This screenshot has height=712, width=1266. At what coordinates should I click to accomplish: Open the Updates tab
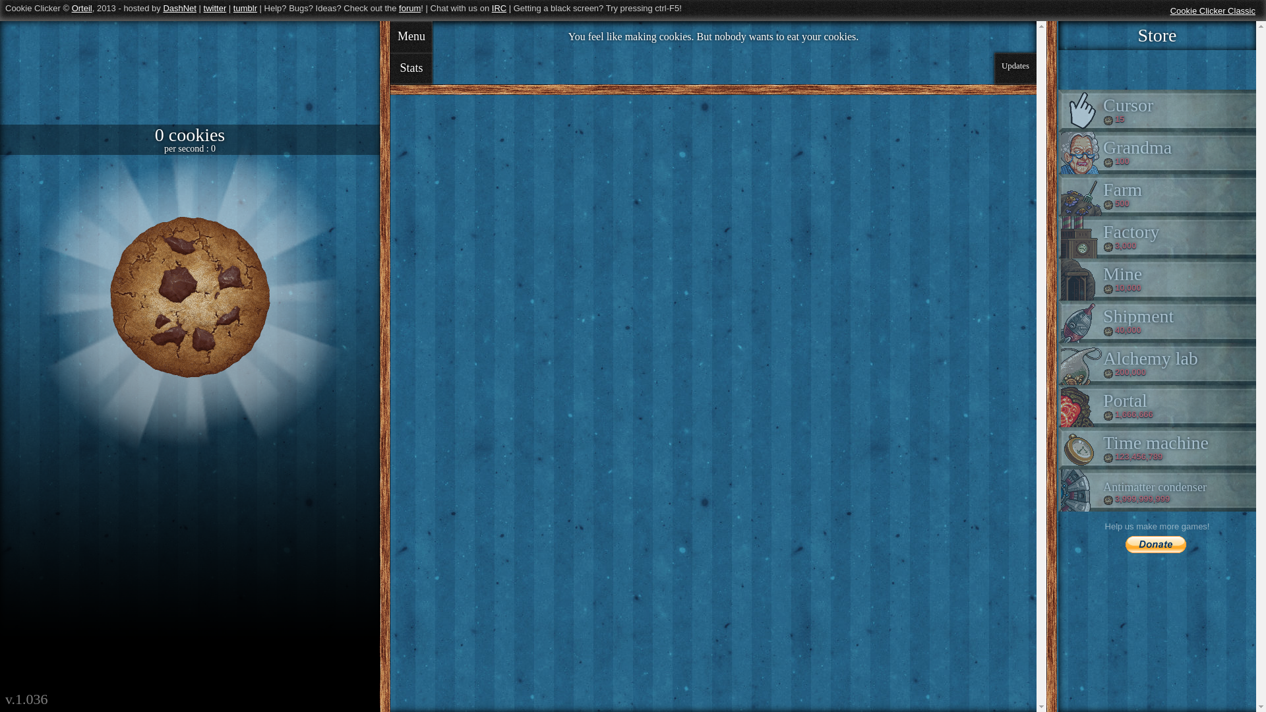coord(1015,68)
